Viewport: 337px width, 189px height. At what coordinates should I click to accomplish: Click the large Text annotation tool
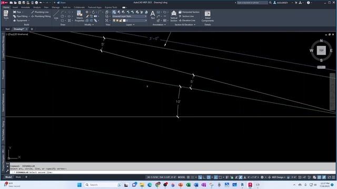153,15
